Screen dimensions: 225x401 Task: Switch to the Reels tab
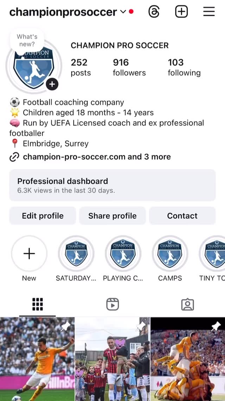coord(112,304)
